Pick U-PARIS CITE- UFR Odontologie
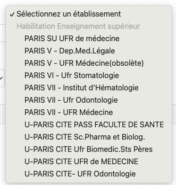The image size is (176, 185). tap(89, 174)
